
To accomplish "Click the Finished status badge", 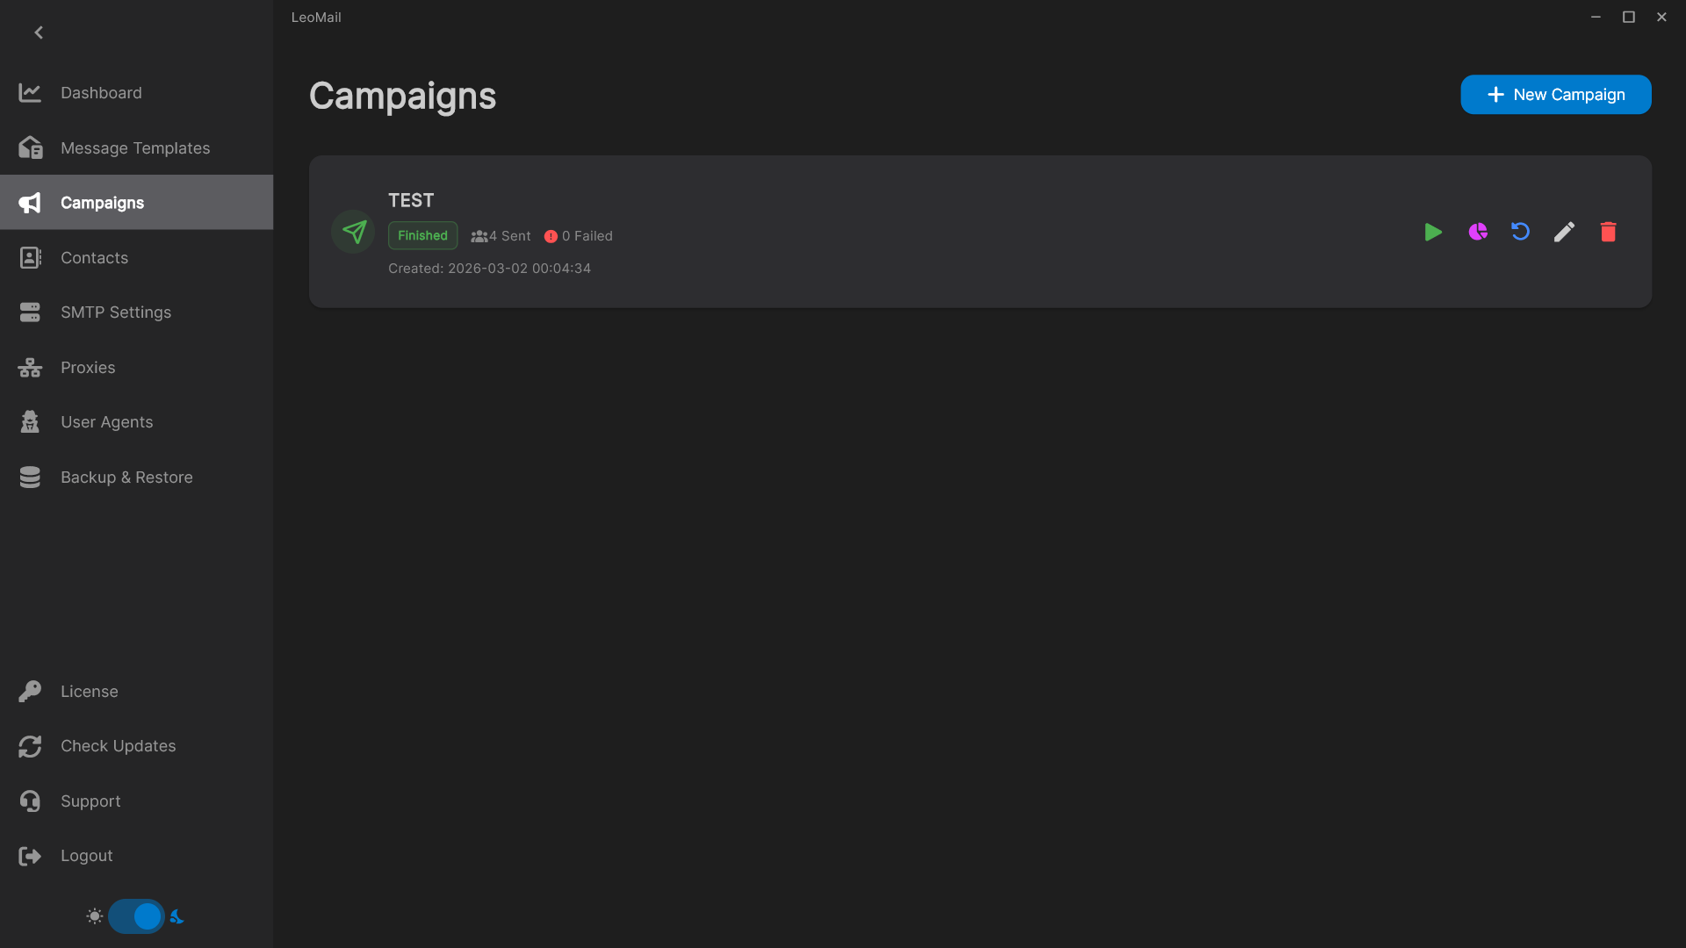I will (x=422, y=235).
